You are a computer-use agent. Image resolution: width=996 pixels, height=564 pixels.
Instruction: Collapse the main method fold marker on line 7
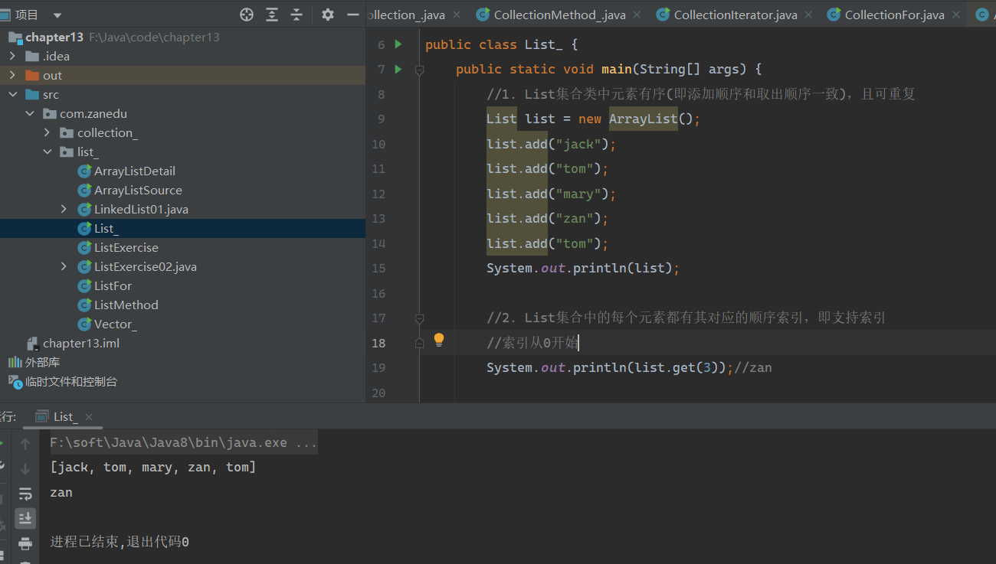pyautogui.click(x=419, y=70)
